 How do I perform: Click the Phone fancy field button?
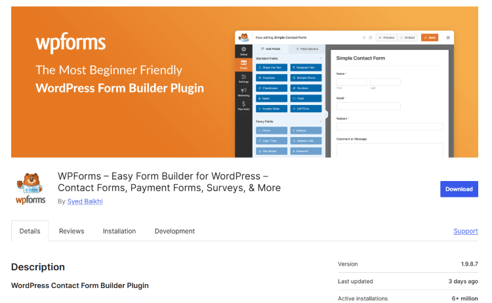(272, 131)
